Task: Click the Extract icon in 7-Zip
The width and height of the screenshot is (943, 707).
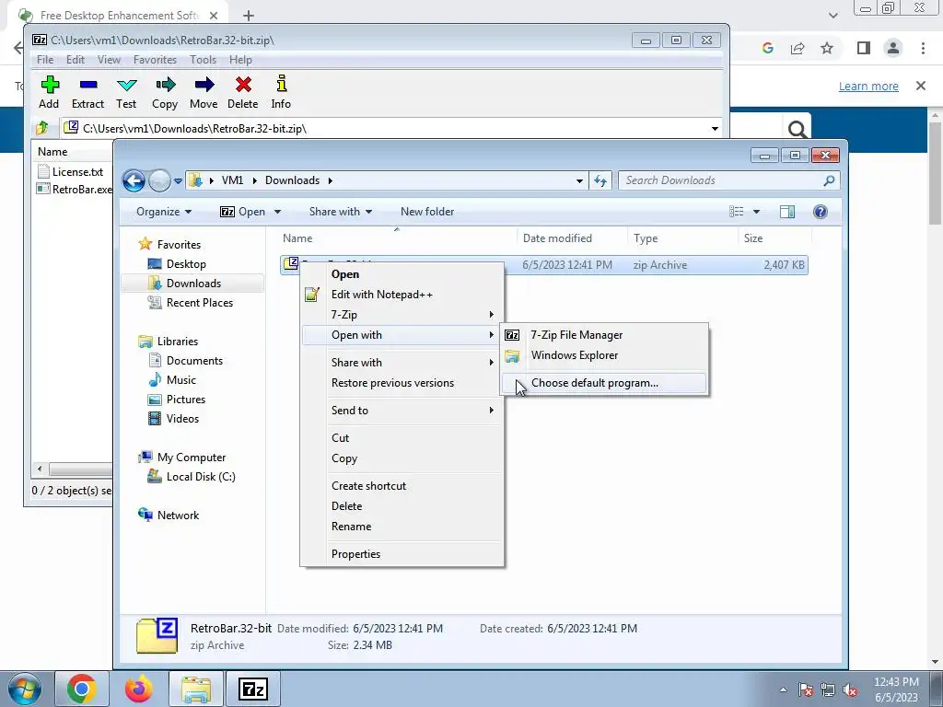Action: (x=87, y=85)
